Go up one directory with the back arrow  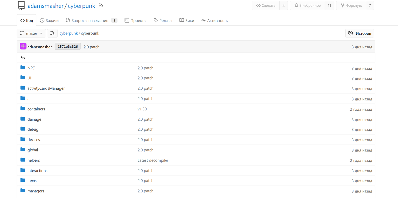click(23, 58)
